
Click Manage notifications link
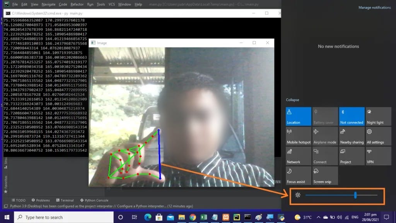[374, 8]
